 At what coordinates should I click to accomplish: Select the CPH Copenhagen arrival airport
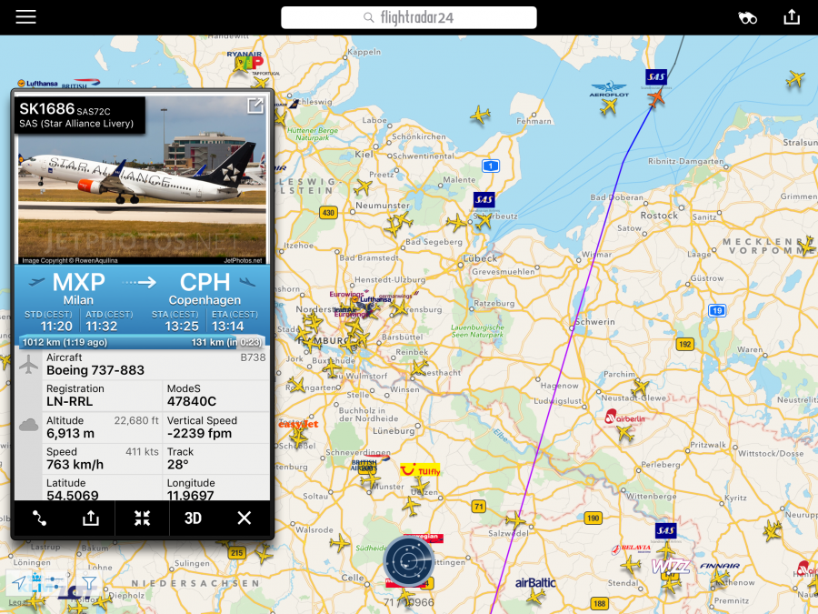(204, 288)
